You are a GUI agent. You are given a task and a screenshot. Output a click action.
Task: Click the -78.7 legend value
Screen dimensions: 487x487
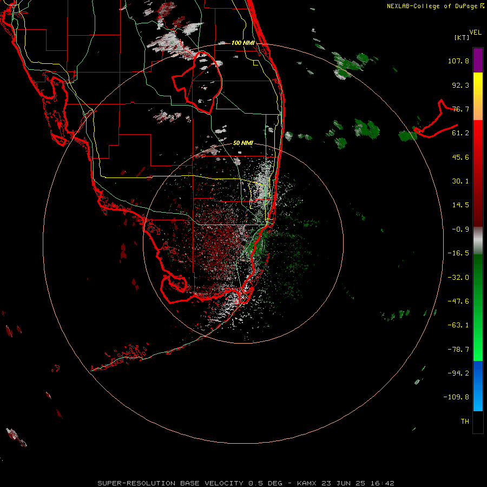tap(458, 350)
